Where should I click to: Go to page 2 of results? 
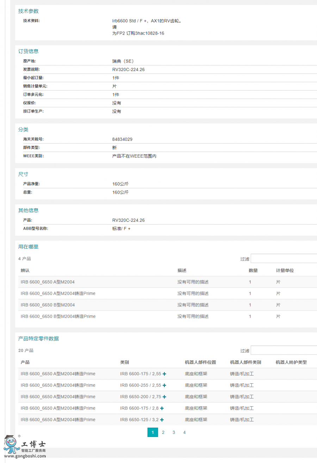pos(163,432)
